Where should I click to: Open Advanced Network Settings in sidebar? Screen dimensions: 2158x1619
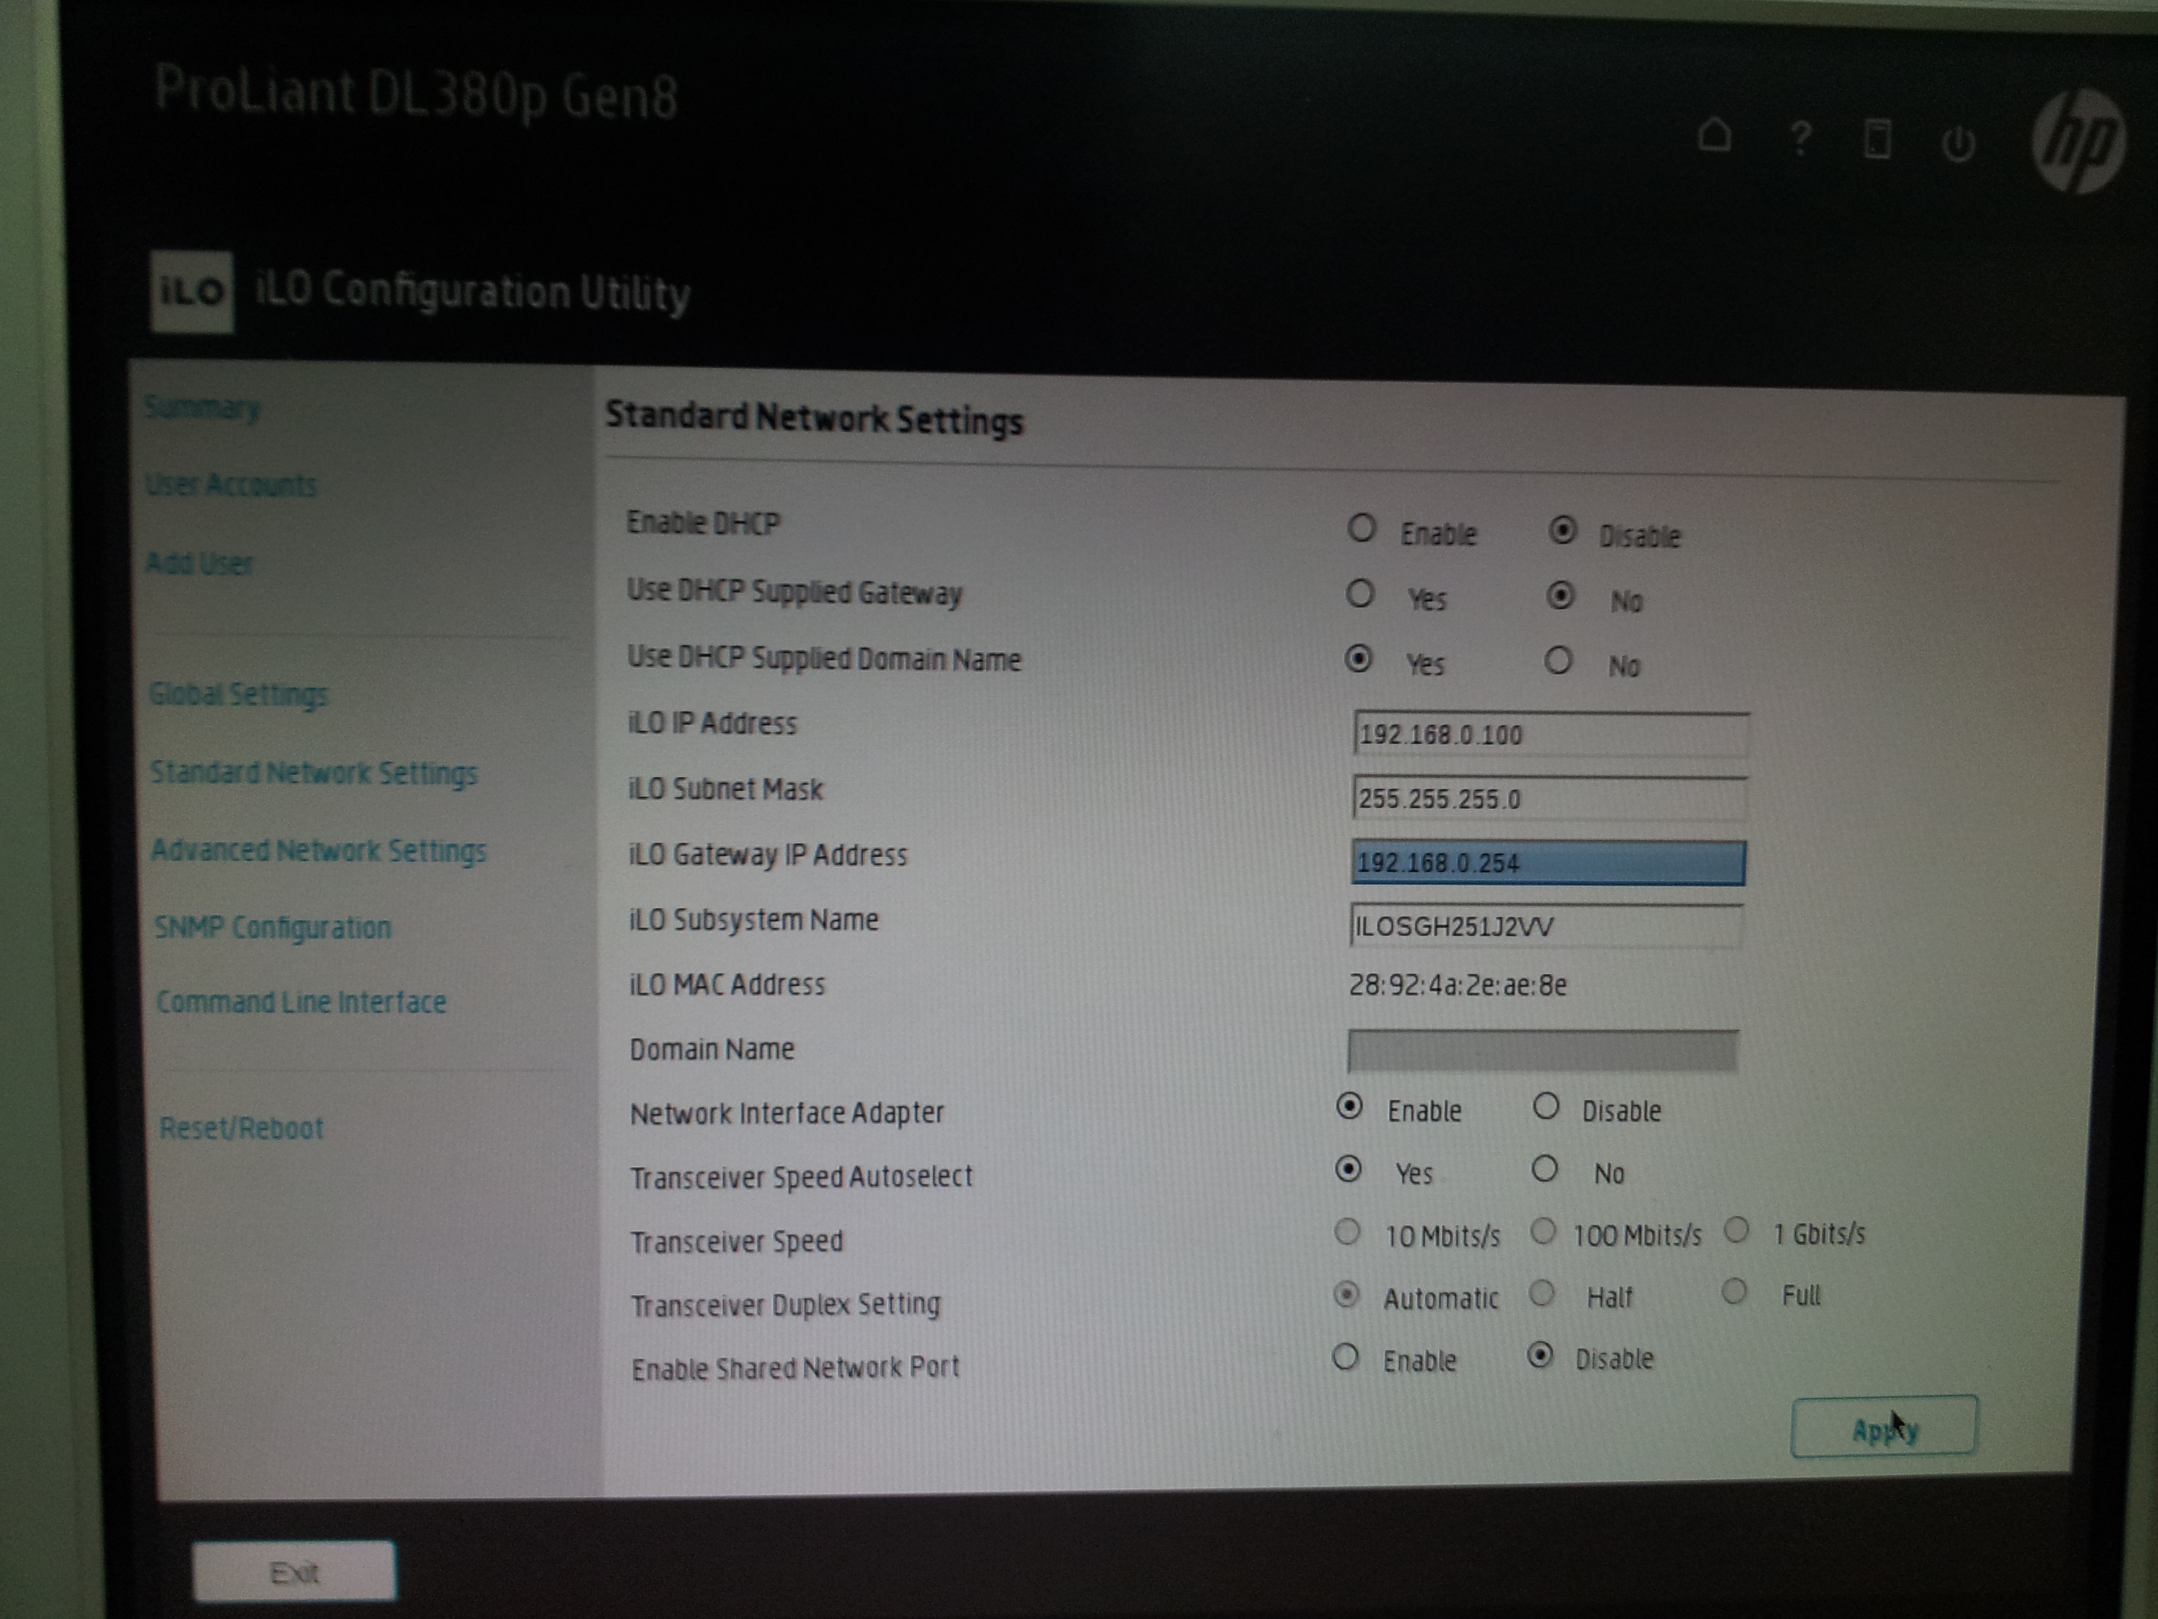click(319, 850)
